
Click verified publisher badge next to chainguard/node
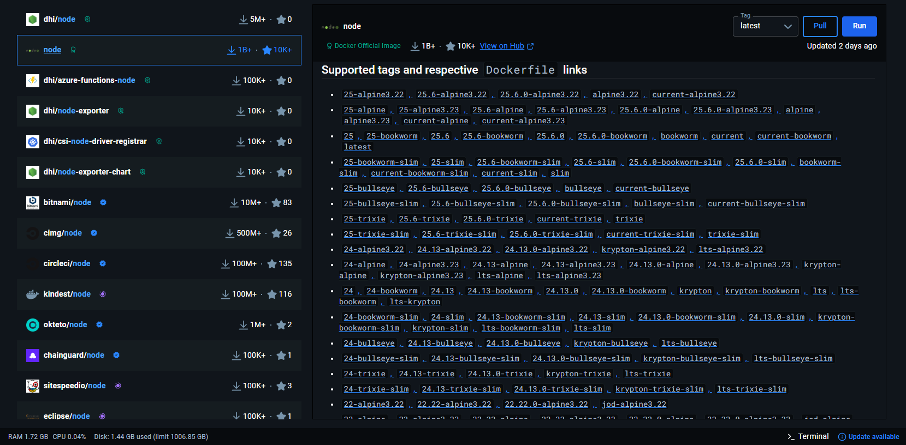[116, 355]
